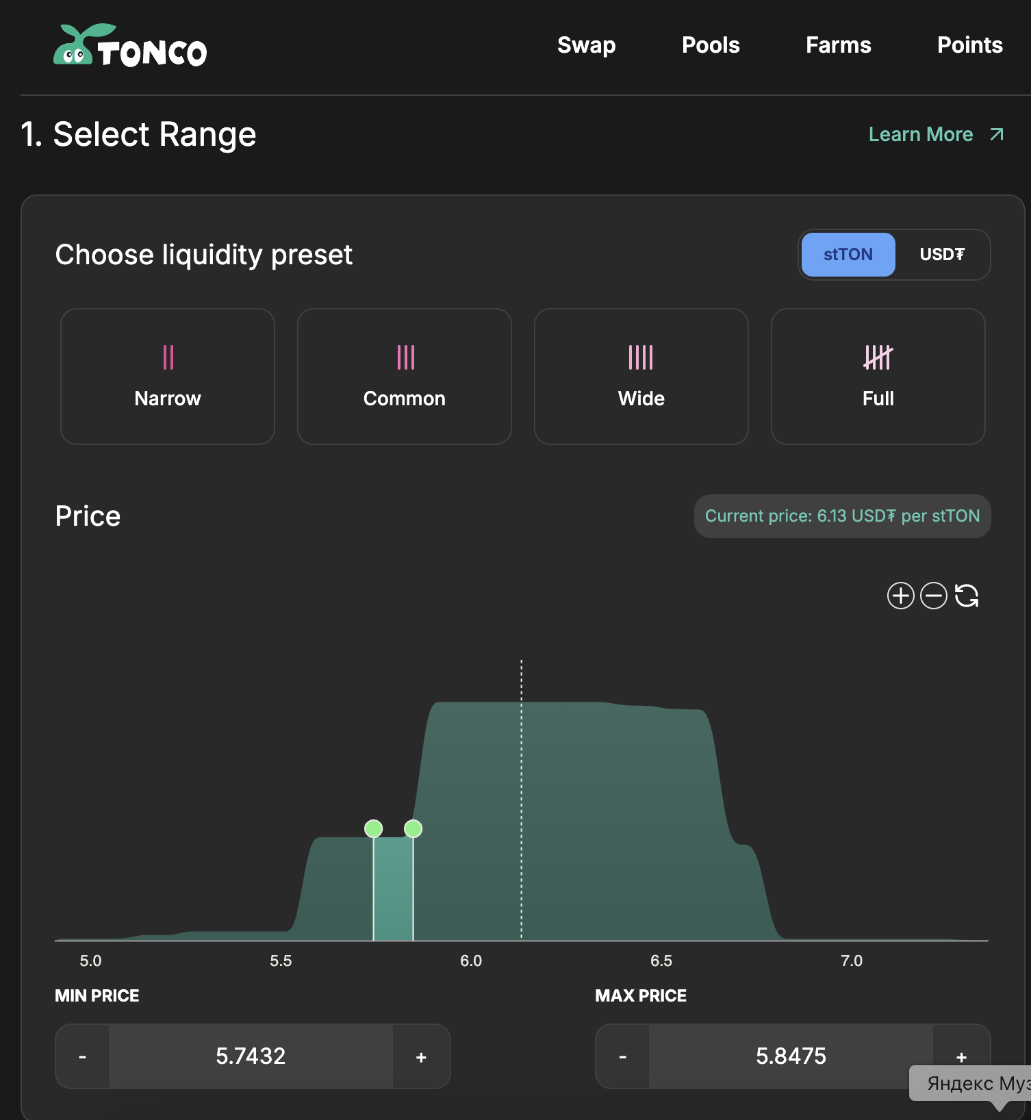Go to the Points page

(969, 45)
